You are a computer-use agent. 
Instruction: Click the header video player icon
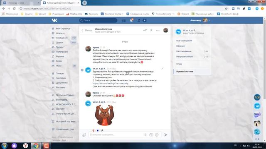point(145,20)
